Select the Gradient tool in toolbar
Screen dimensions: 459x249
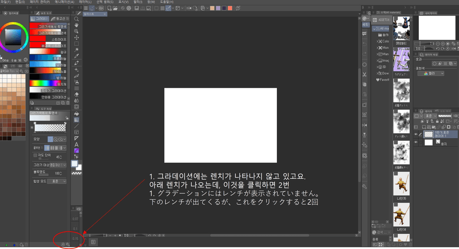[x=76, y=120]
